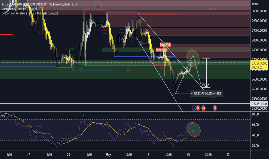Click the 40.00 level on the RSI scale
The image size is (269, 159).
(255, 135)
